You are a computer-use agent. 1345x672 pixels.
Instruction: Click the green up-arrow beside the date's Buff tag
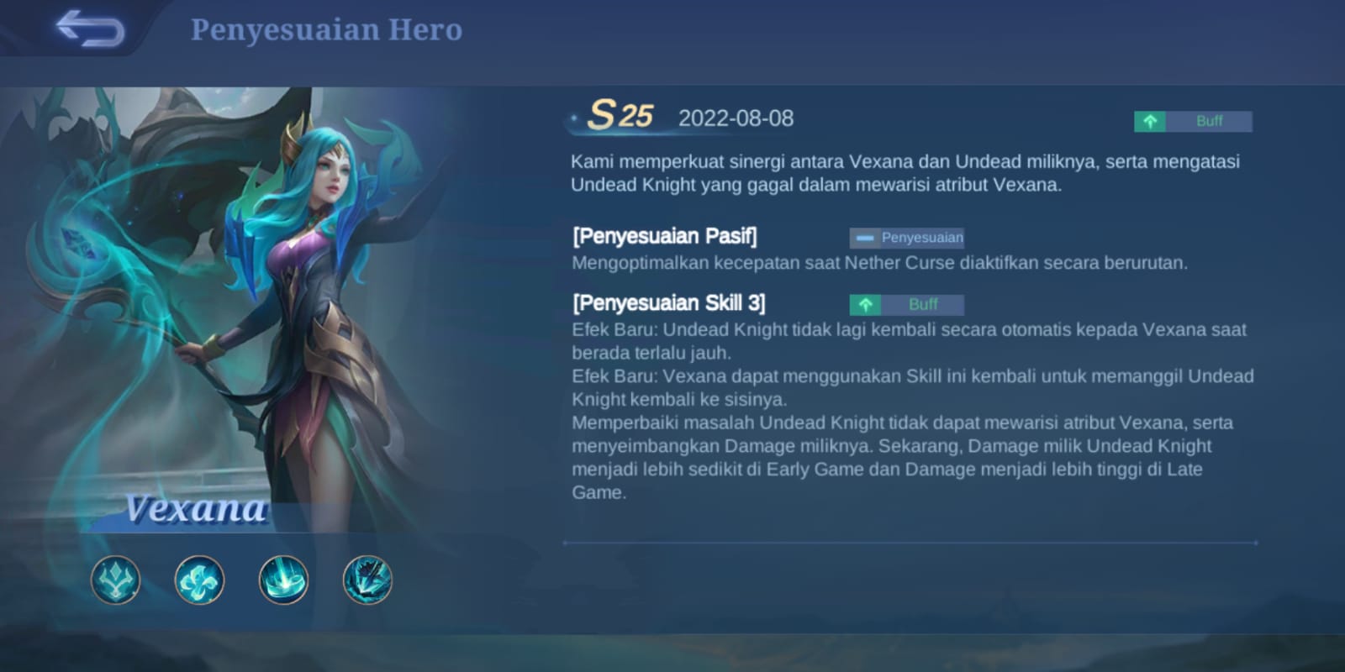[x=1150, y=122]
